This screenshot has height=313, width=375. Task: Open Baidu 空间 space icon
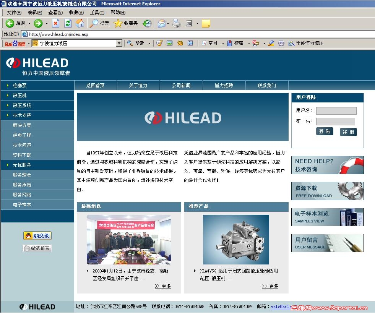pyautogui.click(x=209, y=43)
